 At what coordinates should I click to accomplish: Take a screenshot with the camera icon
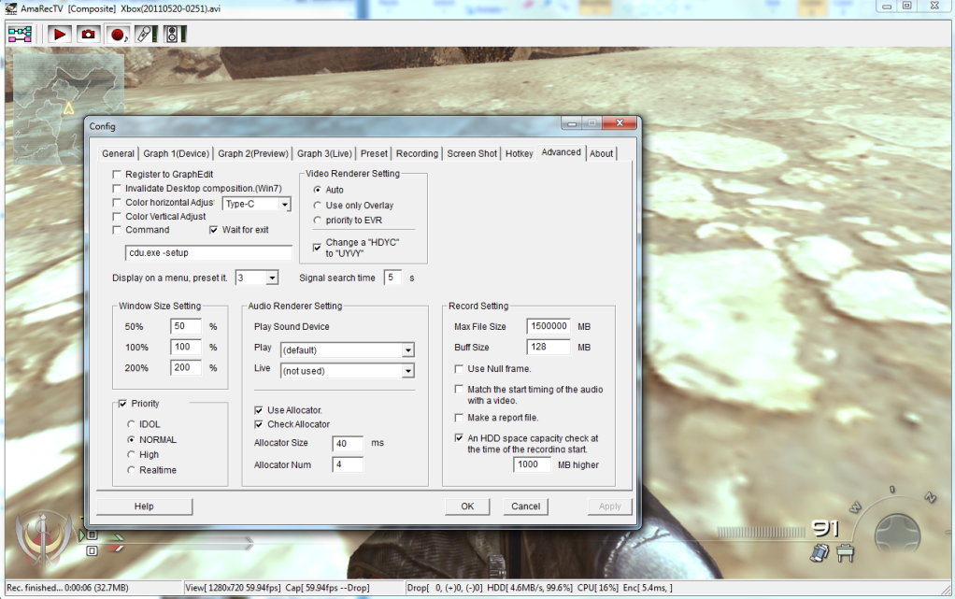tap(89, 35)
